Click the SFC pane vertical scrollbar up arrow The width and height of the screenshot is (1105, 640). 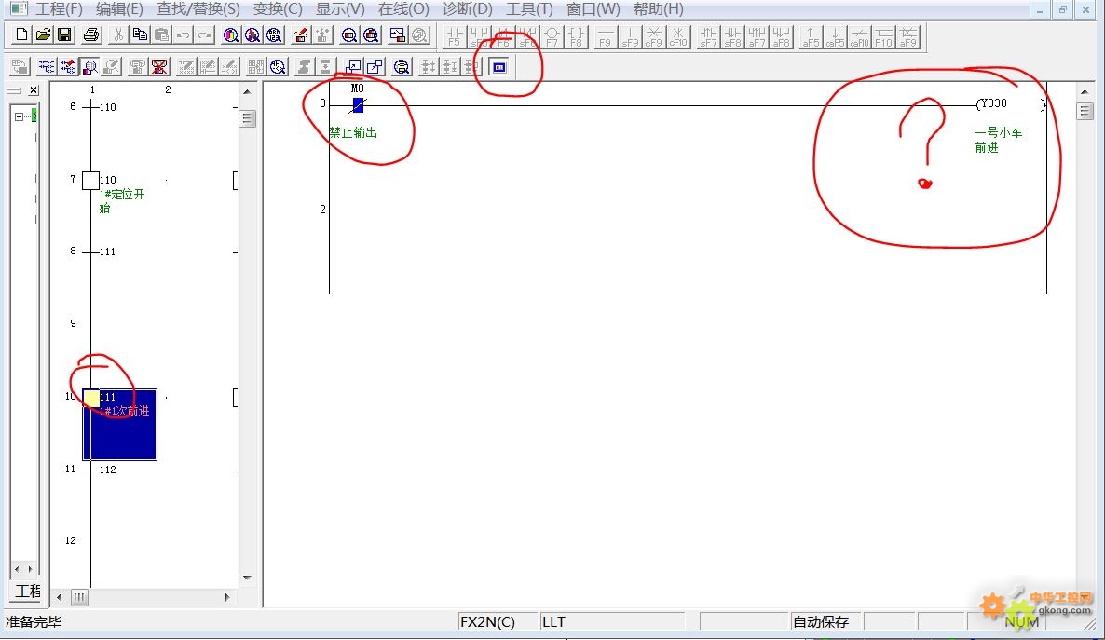point(247,91)
